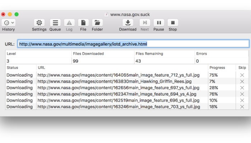Skip the Hawking_Griffin_Rees.jpg download
This screenshot has height=143, width=251.
pyautogui.click(x=242, y=82)
